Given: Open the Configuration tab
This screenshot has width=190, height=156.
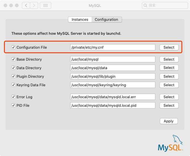Looking at the screenshot, I should click(x=106, y=19).
